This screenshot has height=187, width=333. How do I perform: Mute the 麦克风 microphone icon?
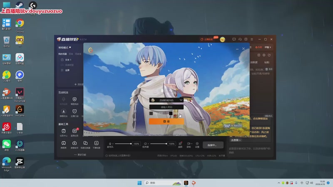110,144
